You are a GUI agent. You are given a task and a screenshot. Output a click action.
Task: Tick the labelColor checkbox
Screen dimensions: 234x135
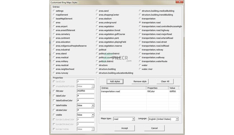pyautogui.click(x=54, y=96)
